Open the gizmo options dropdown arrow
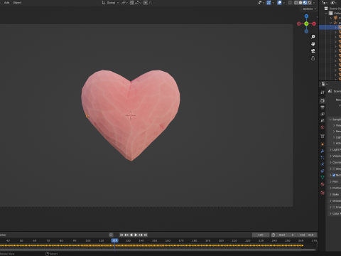 (273, 3)
